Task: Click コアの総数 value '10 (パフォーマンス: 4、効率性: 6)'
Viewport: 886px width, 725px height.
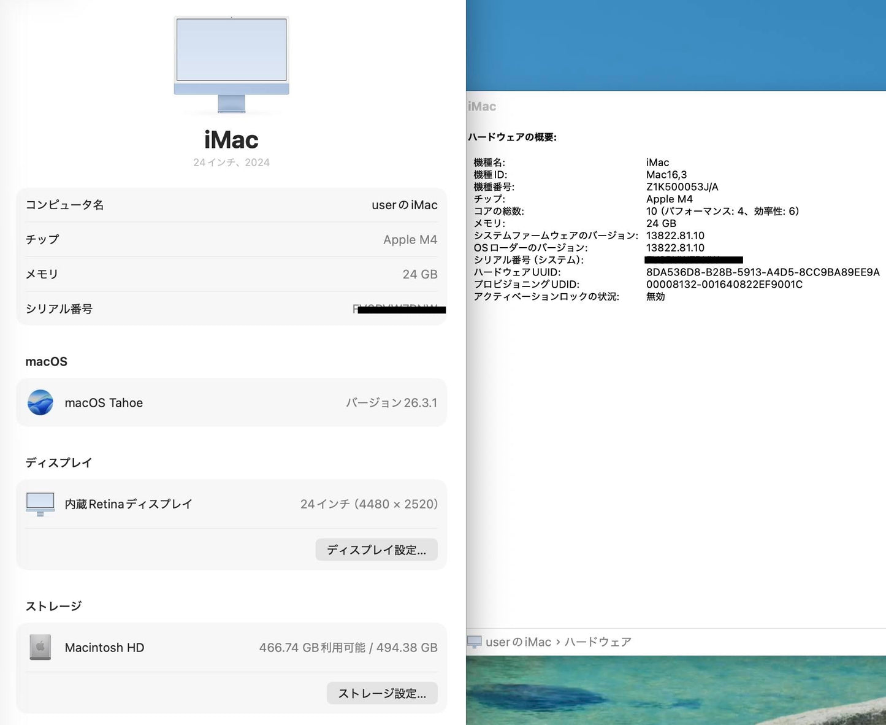Action: tap(723, 211)
